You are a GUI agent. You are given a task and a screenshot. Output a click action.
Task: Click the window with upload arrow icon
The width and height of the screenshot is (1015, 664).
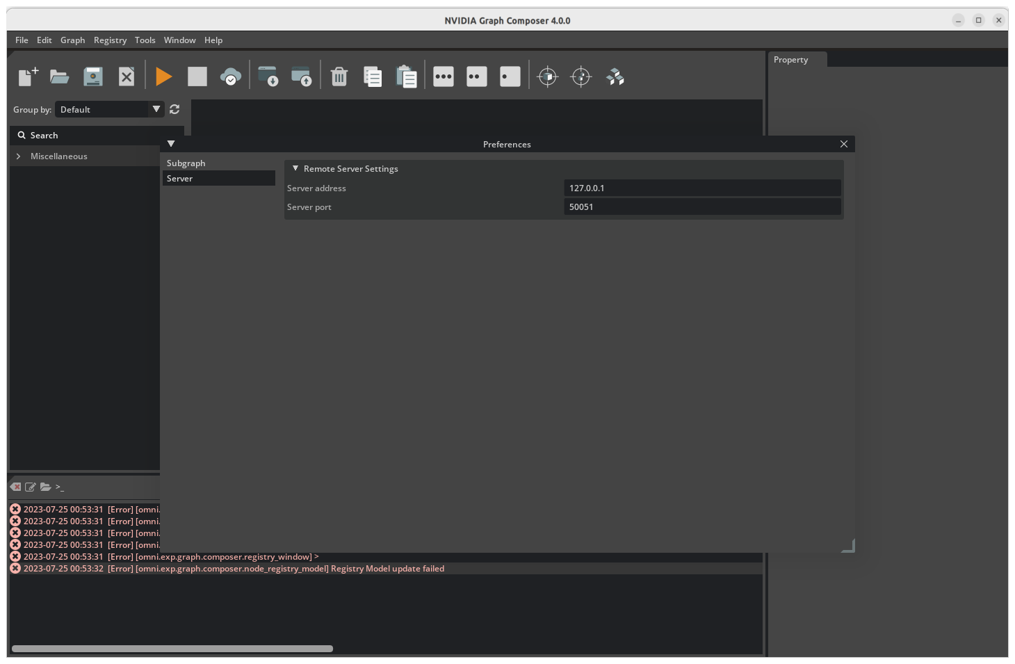[301, 76]
